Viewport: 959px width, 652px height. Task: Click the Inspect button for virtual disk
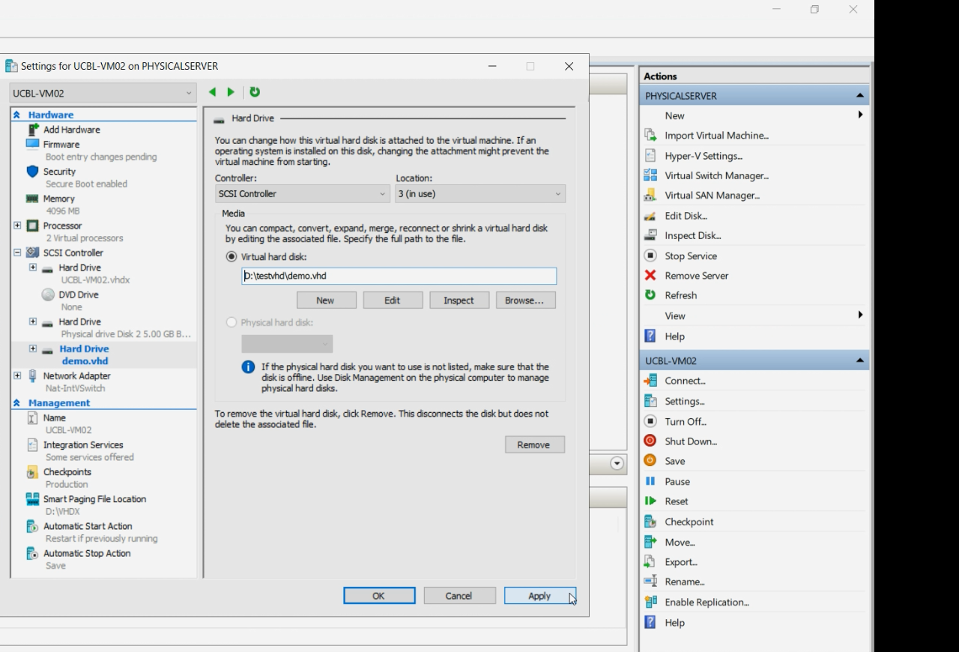[459, 301]
